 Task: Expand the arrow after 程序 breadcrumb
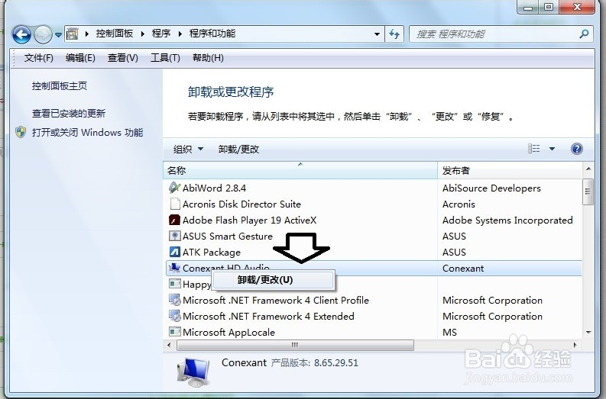pyautogui.click(x=180, y=34)
